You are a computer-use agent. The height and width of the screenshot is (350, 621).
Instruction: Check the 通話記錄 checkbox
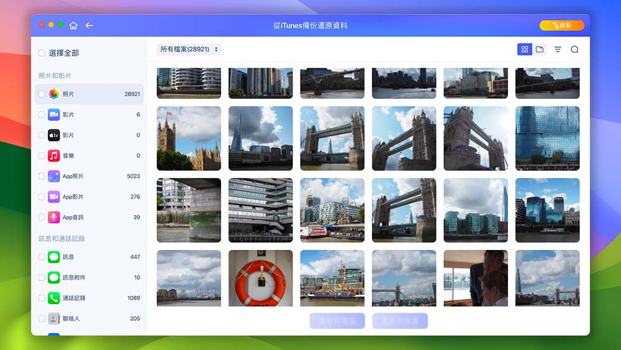42,298
